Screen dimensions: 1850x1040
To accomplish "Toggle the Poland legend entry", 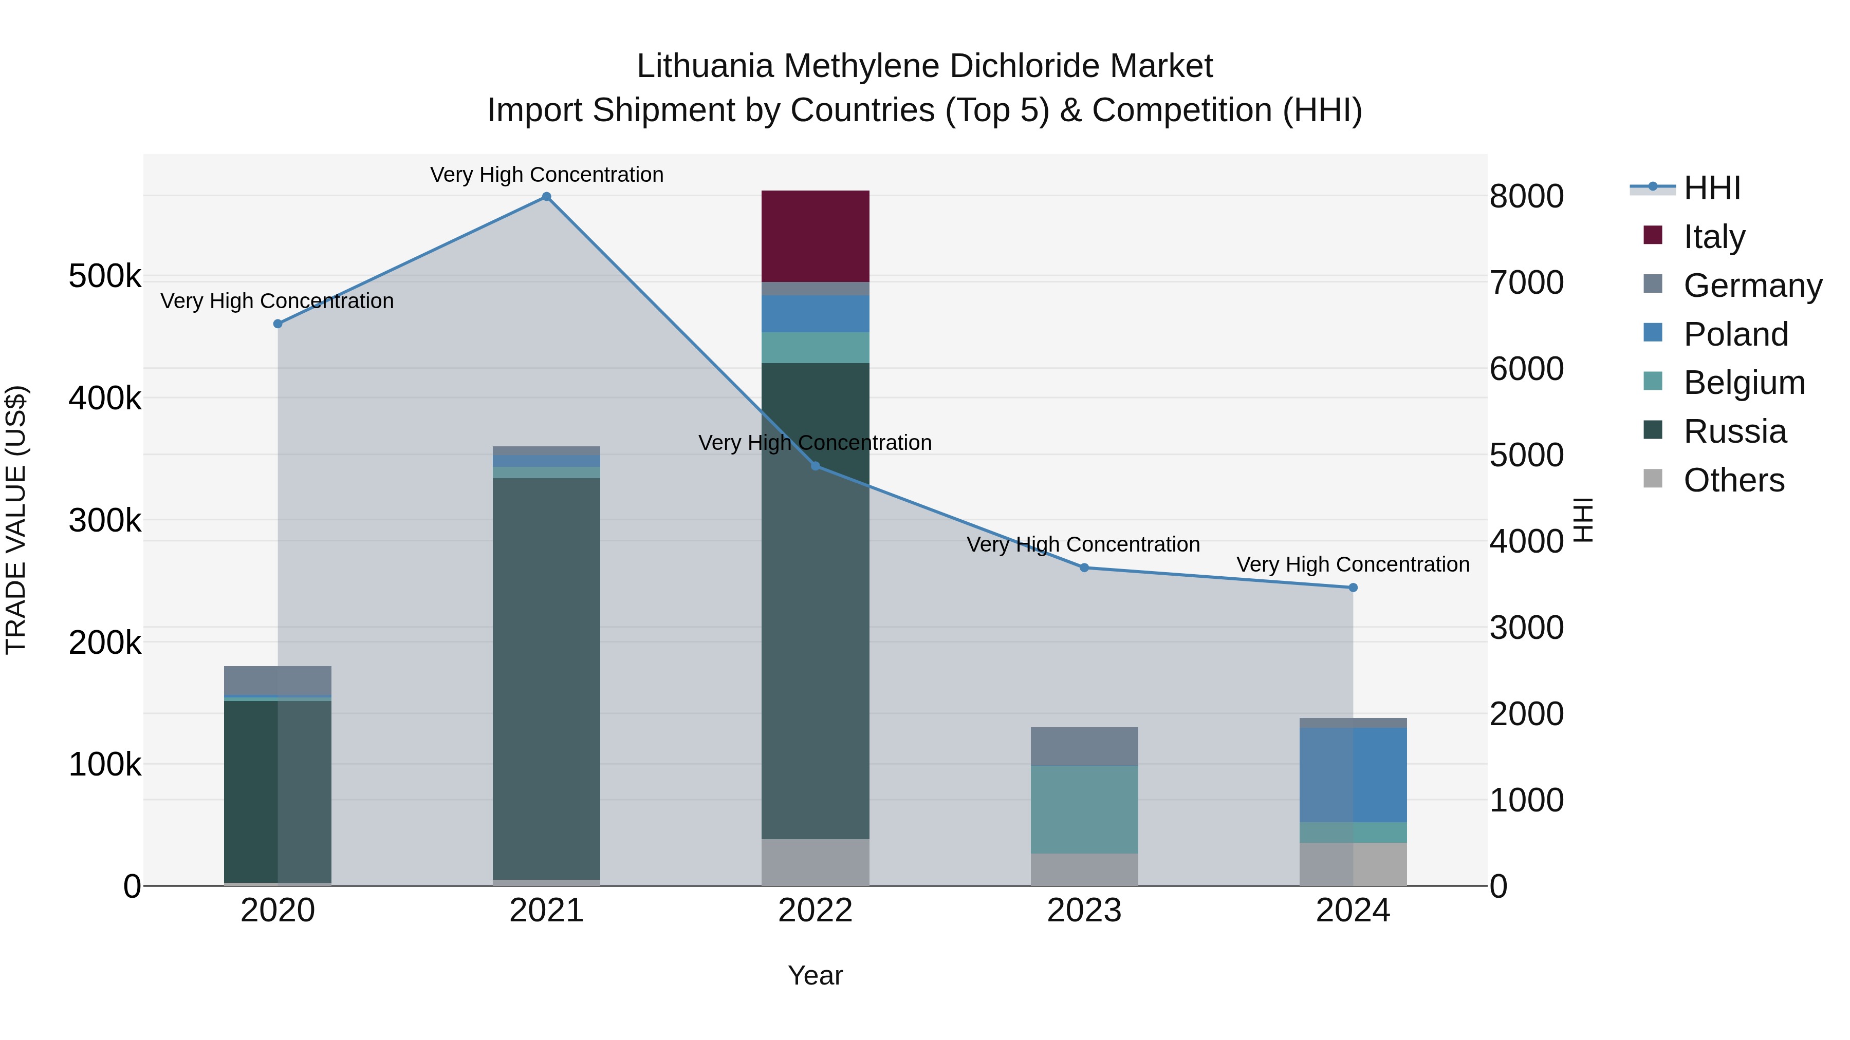I will pyautogui.click(x=1715, y=334).
